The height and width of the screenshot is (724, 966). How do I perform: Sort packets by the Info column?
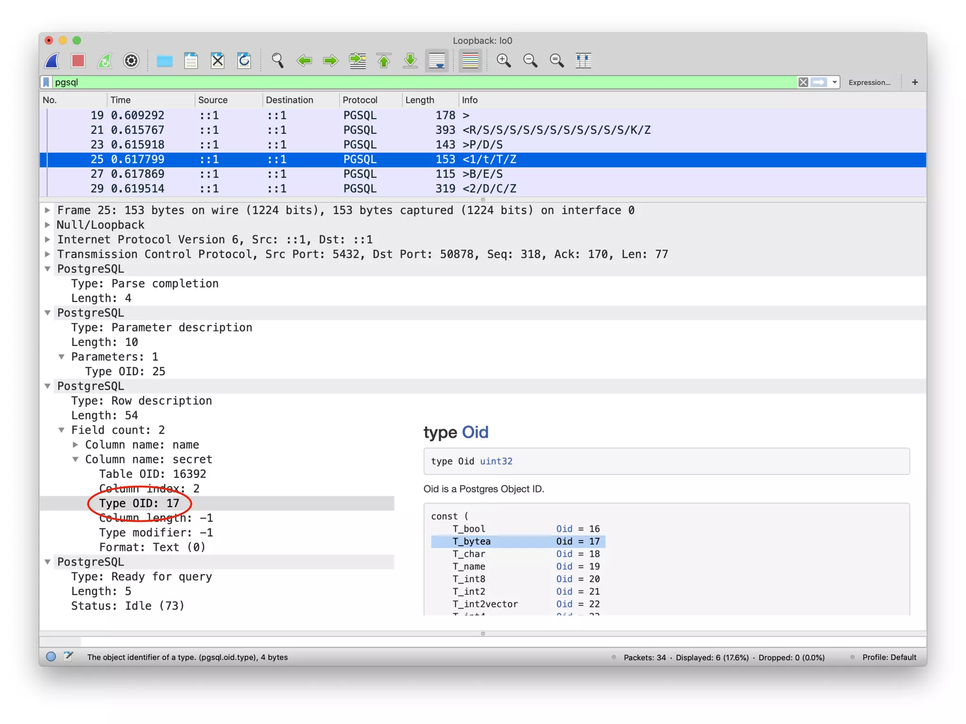(692, 100)
